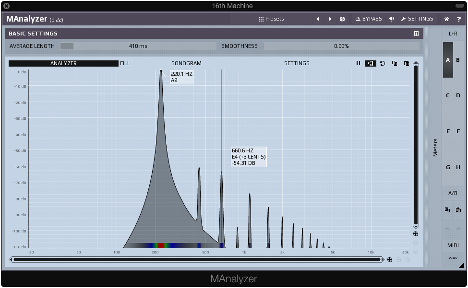Click horizontal zoom-in magnifier icon
Screen dimensions: 468x288
pos(389,260)
